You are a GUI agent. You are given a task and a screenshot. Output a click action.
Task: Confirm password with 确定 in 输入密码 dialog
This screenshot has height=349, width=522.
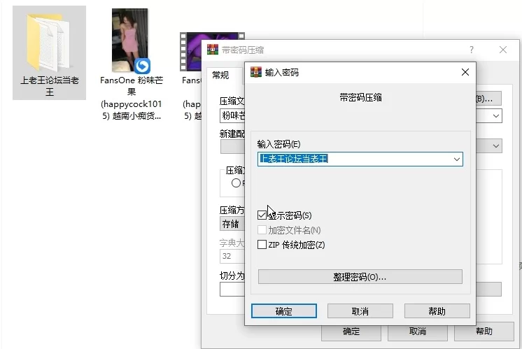tap(284, 311)
